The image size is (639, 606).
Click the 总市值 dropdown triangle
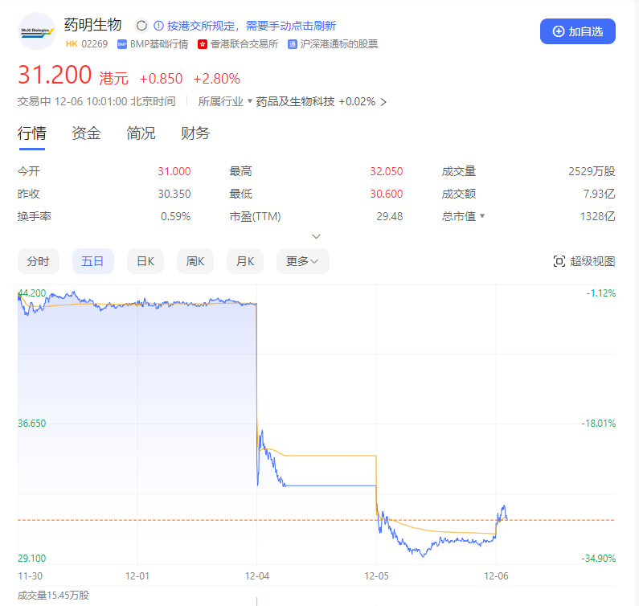(x=483, y=216)
